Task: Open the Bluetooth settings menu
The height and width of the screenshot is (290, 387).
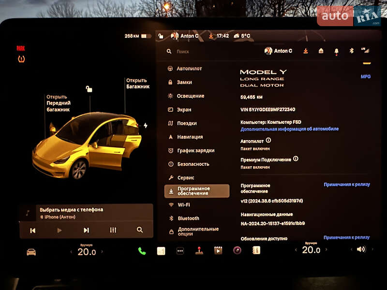Action: (x=184, y=218)
